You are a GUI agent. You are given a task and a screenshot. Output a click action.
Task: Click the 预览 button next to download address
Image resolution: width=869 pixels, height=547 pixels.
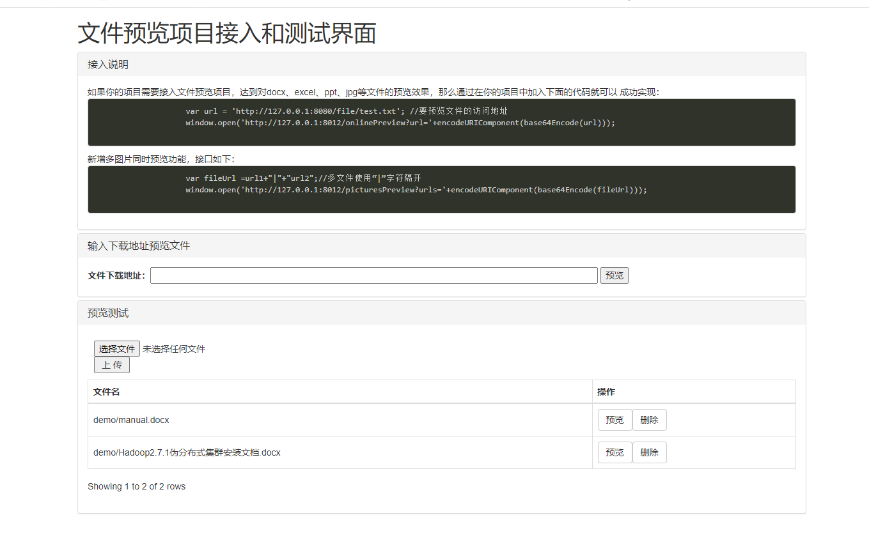(x=615, y=275)
